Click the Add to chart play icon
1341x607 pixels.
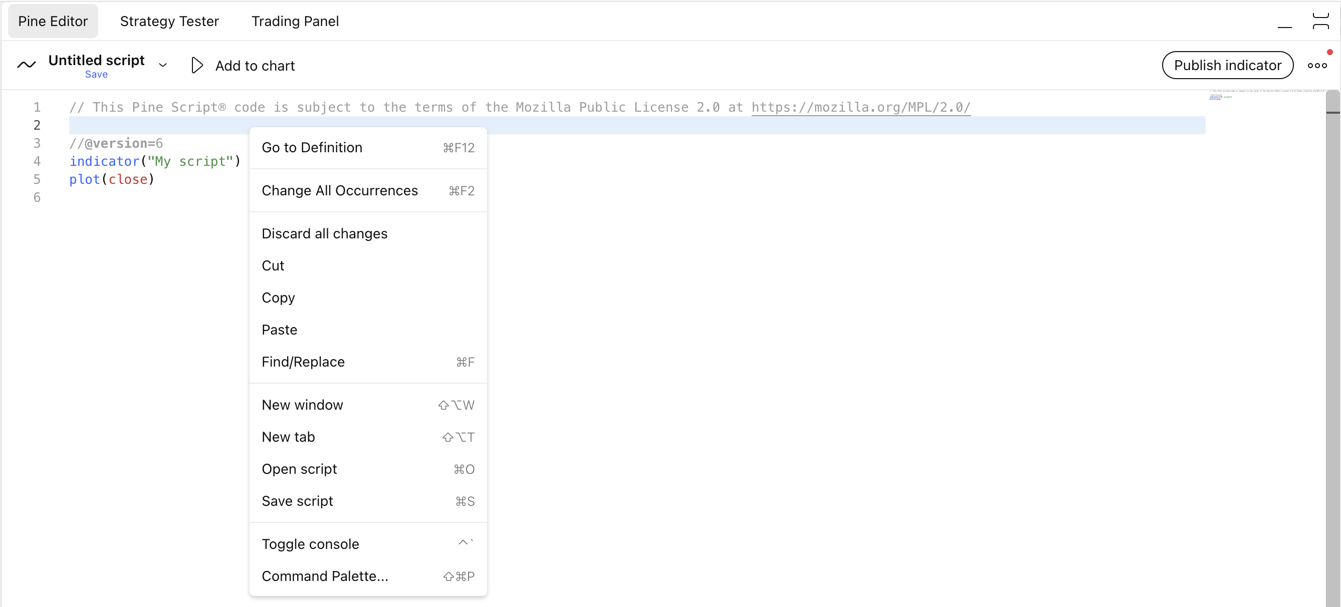[197, 66]
